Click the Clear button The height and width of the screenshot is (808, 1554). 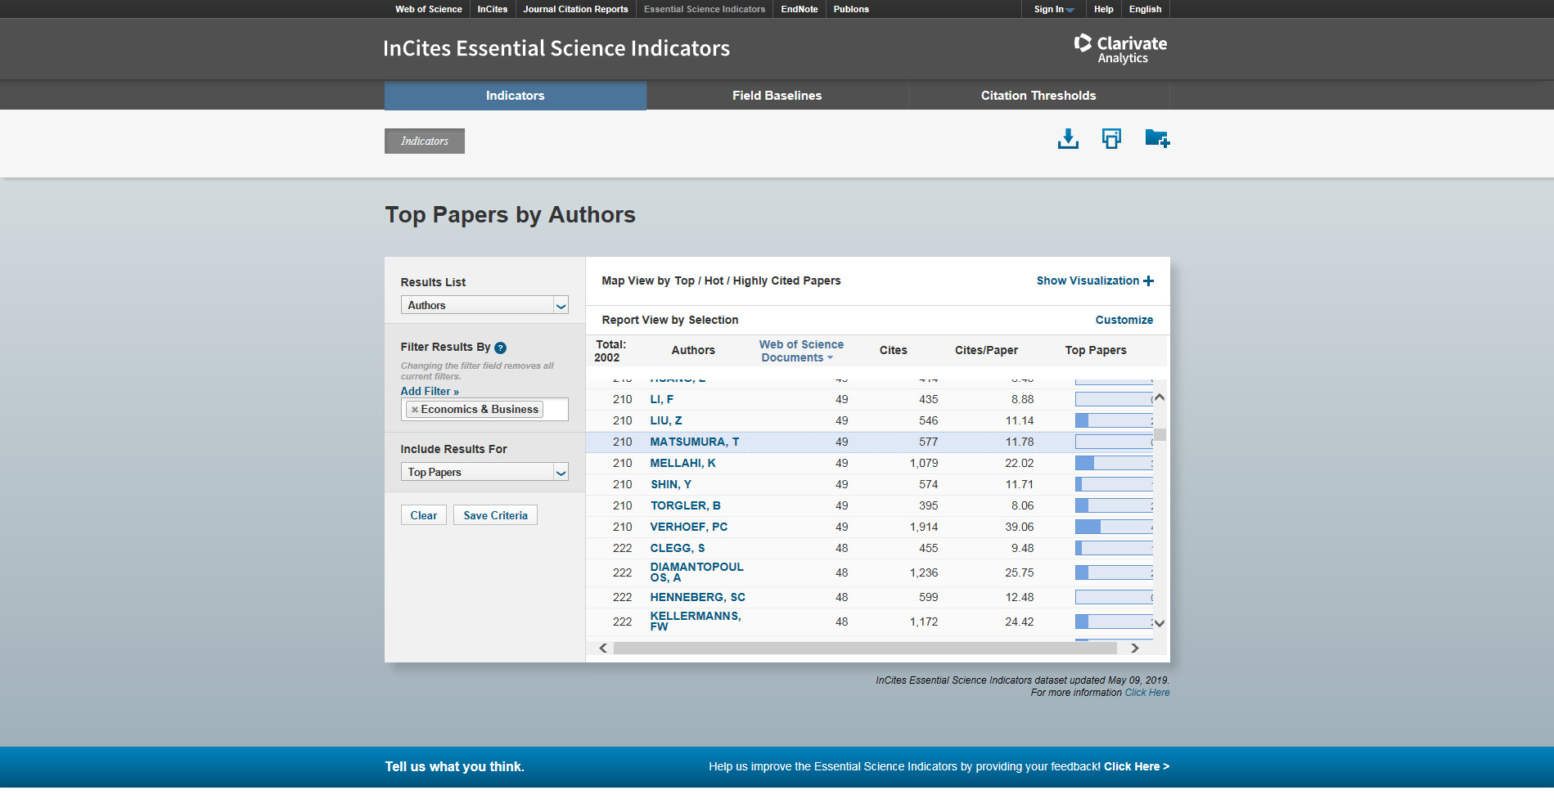pyautogui.click(x=424, y=515)
